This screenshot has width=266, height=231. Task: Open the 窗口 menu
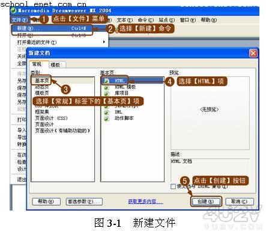tap(188, 20)
